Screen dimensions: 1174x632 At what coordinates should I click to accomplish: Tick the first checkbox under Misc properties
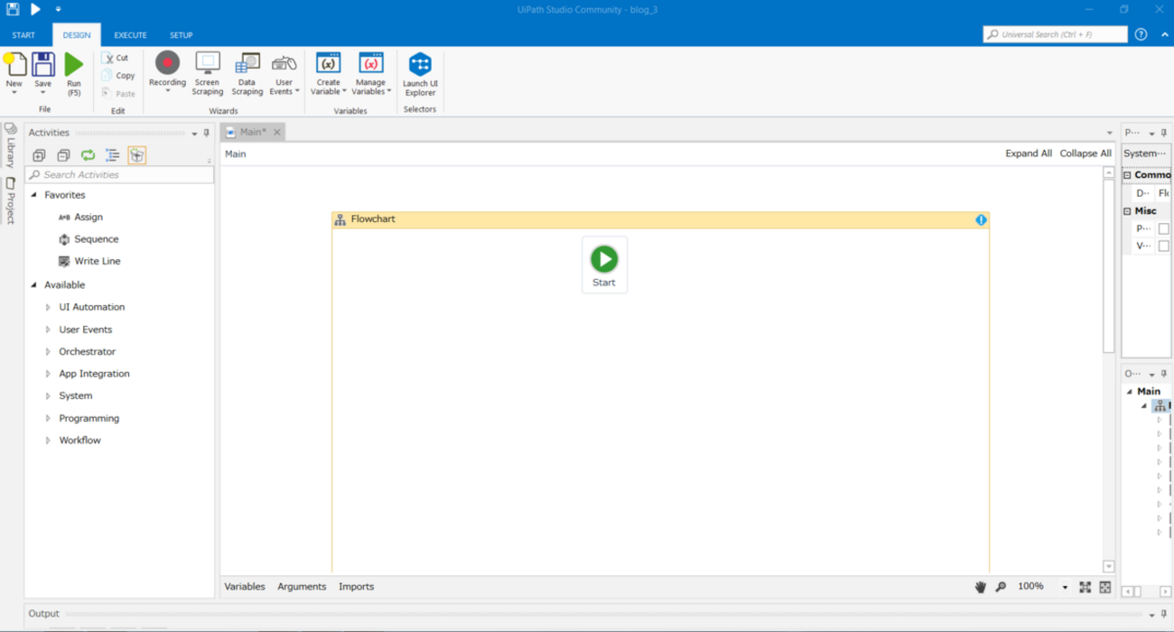point(1163,228)
